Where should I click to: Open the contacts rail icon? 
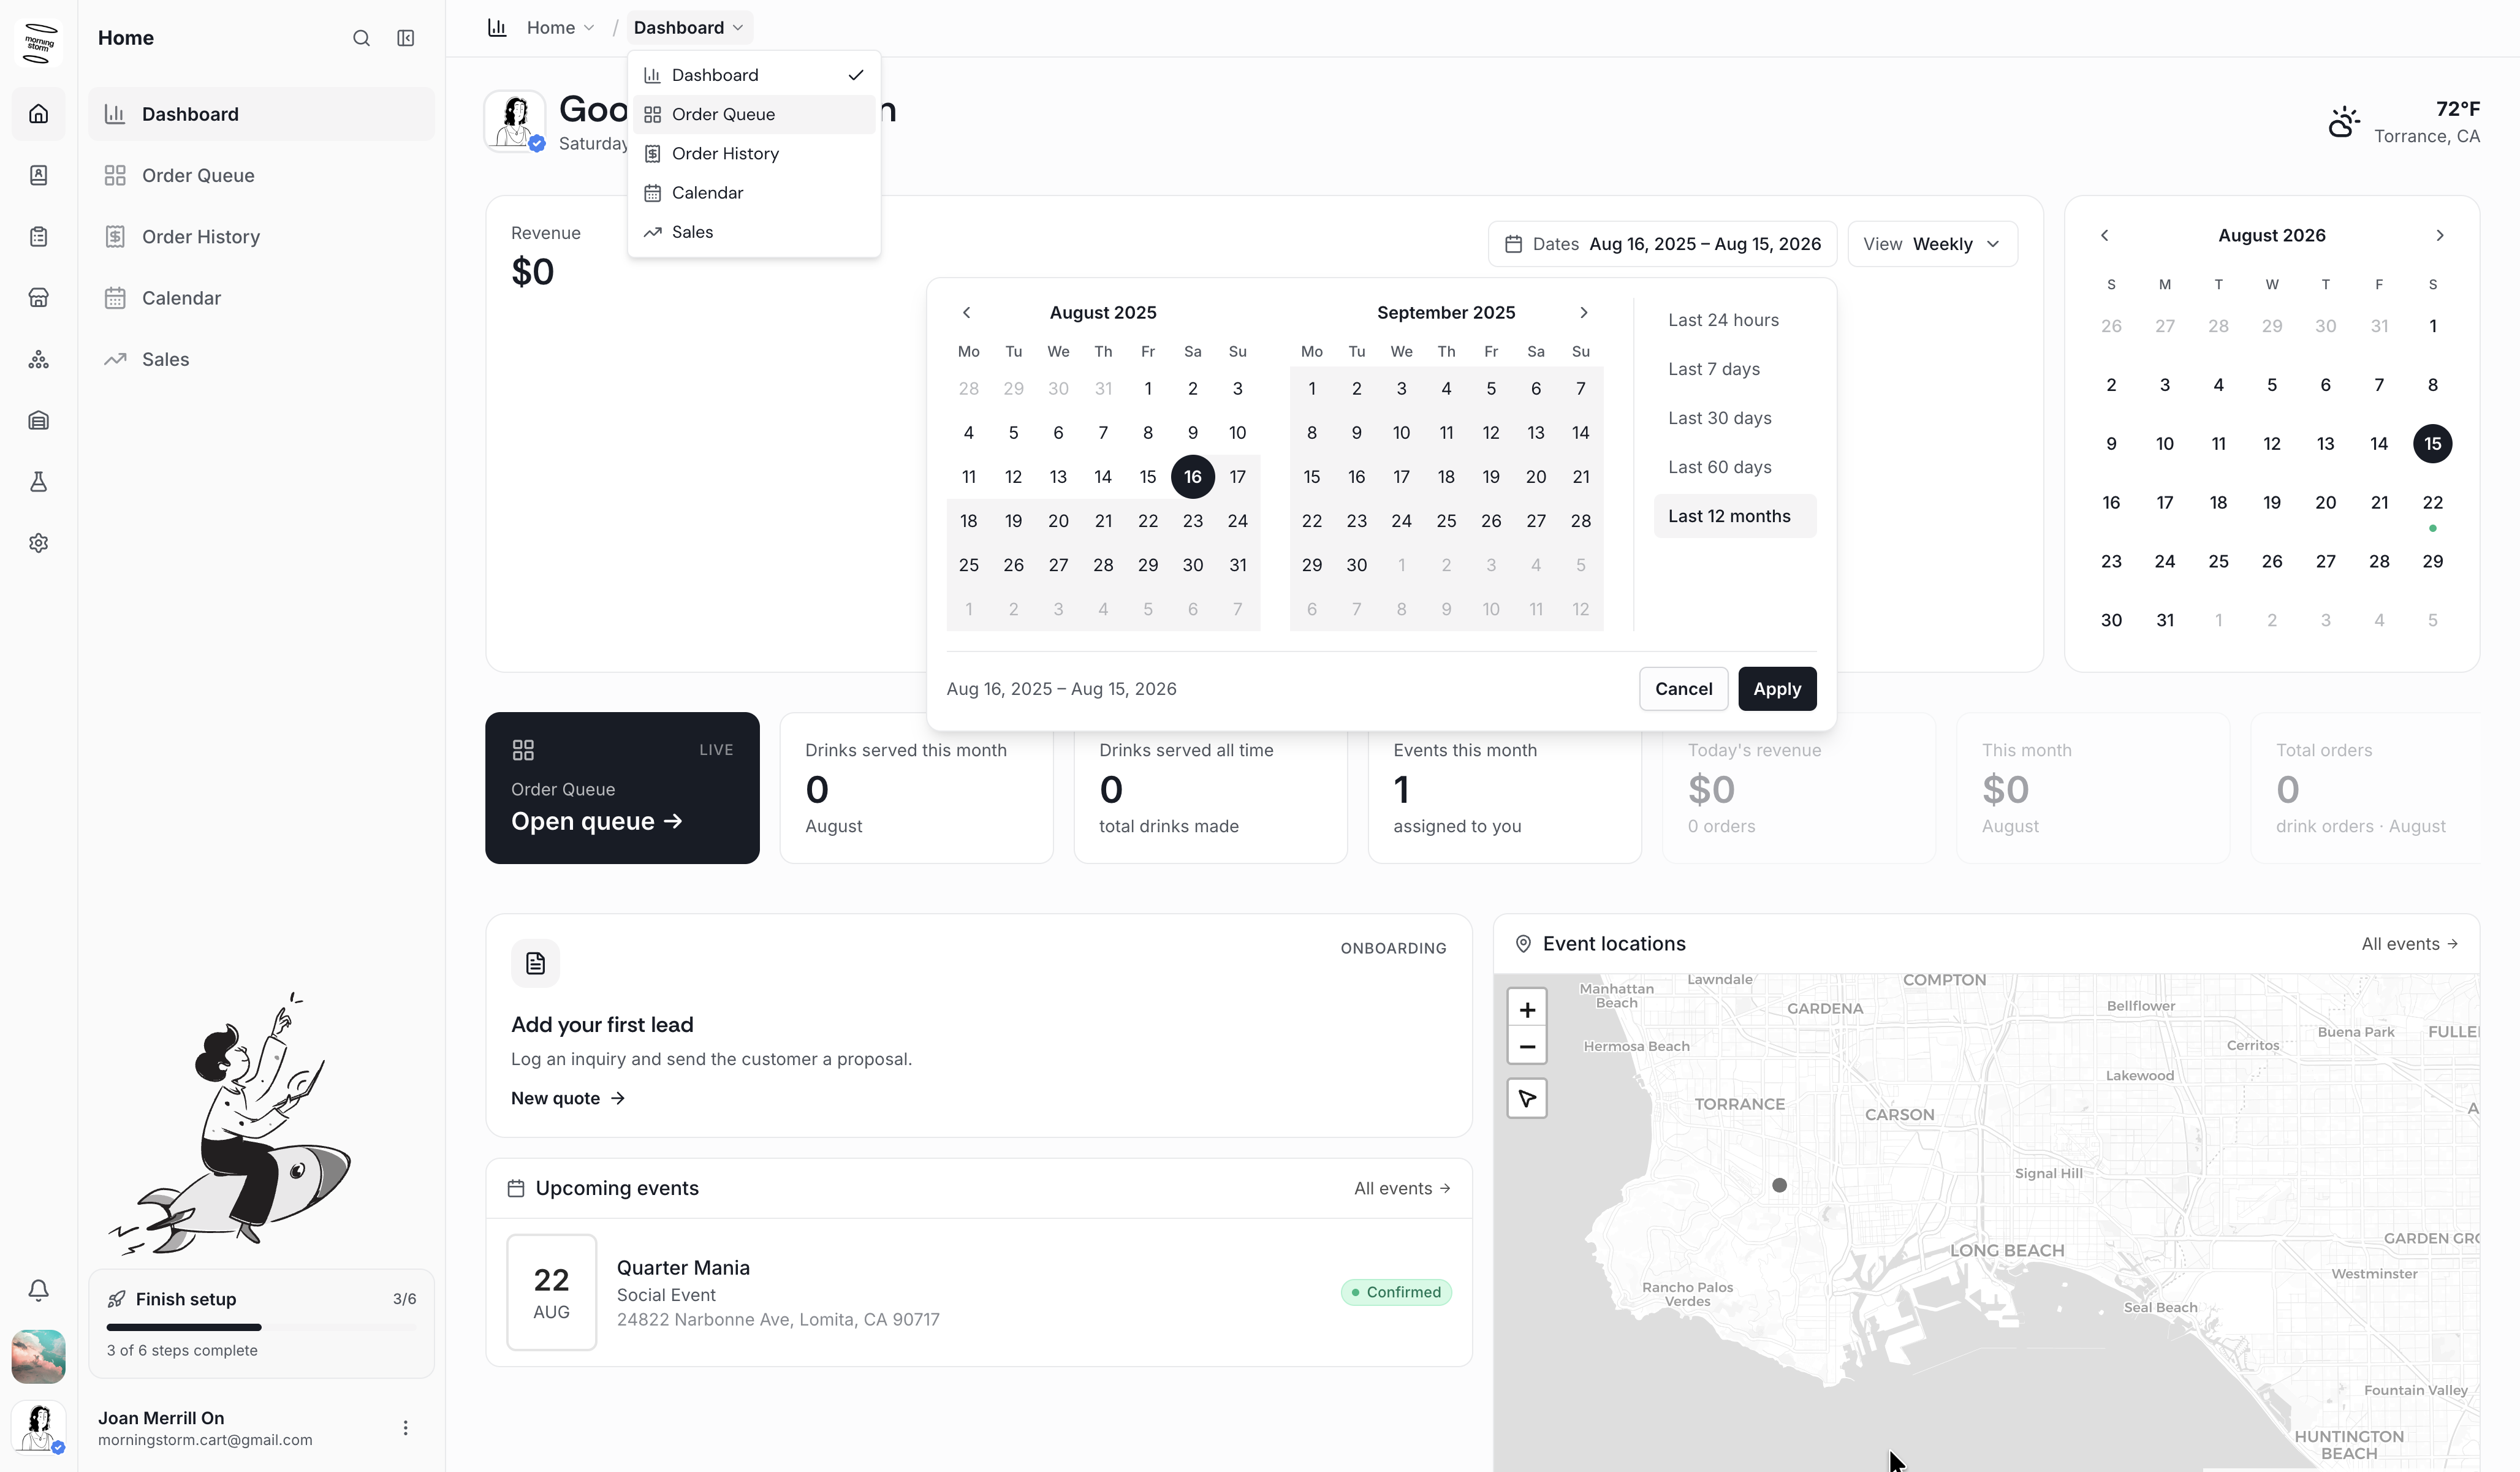[38, 175]
